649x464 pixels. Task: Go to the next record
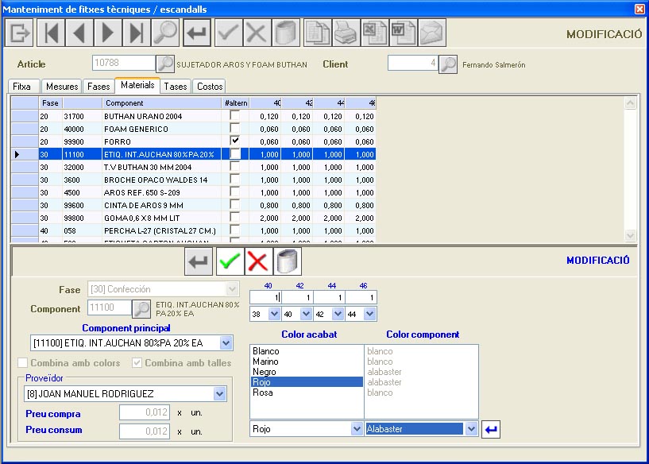pyautogui.click(x=108, y=33)
